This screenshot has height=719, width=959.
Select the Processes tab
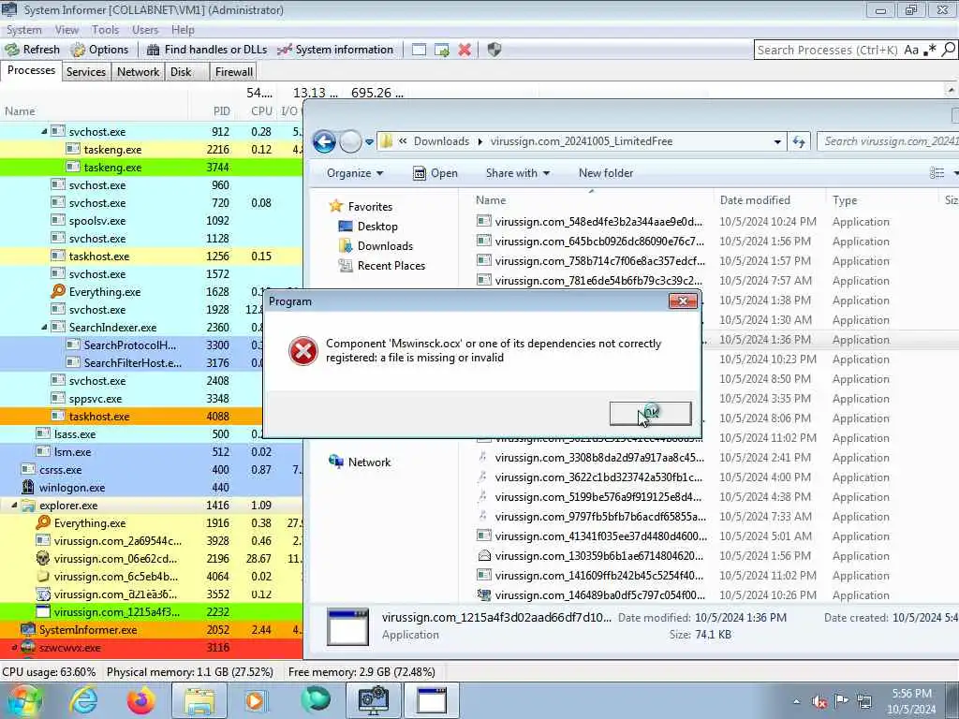click(31, 70)
